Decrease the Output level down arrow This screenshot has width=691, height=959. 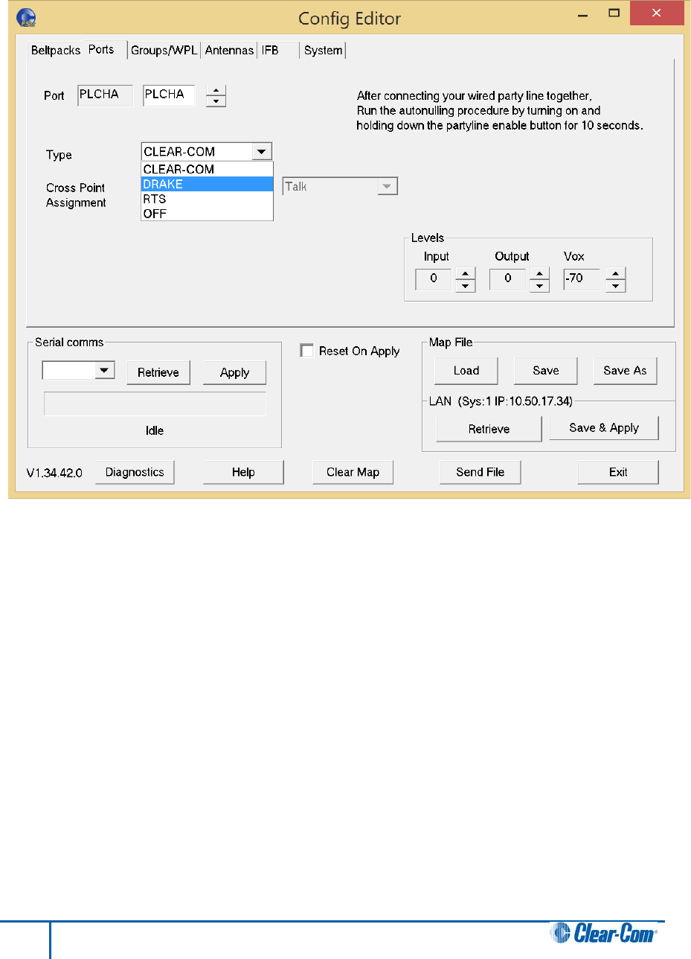click(539, 287)
